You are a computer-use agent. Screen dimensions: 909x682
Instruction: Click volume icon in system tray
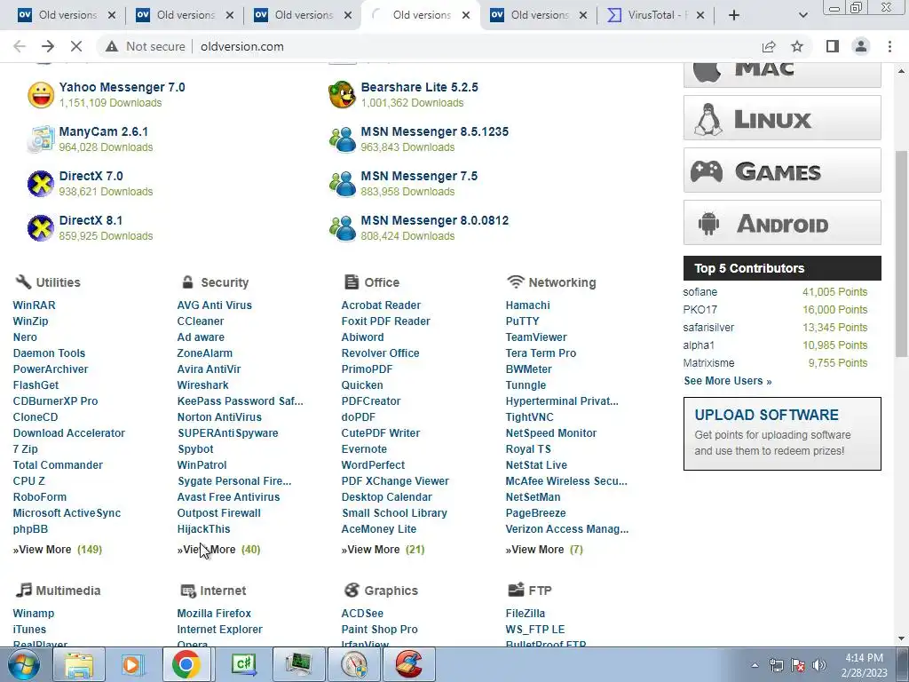tap(818, 665)
